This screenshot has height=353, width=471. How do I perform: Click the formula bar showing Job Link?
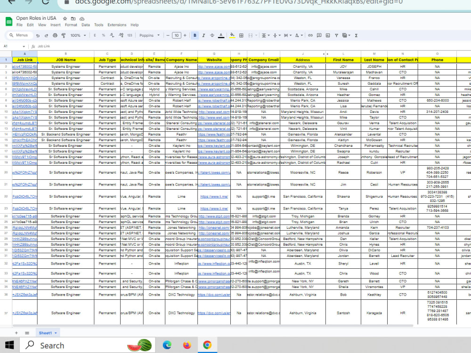point(252,47)
